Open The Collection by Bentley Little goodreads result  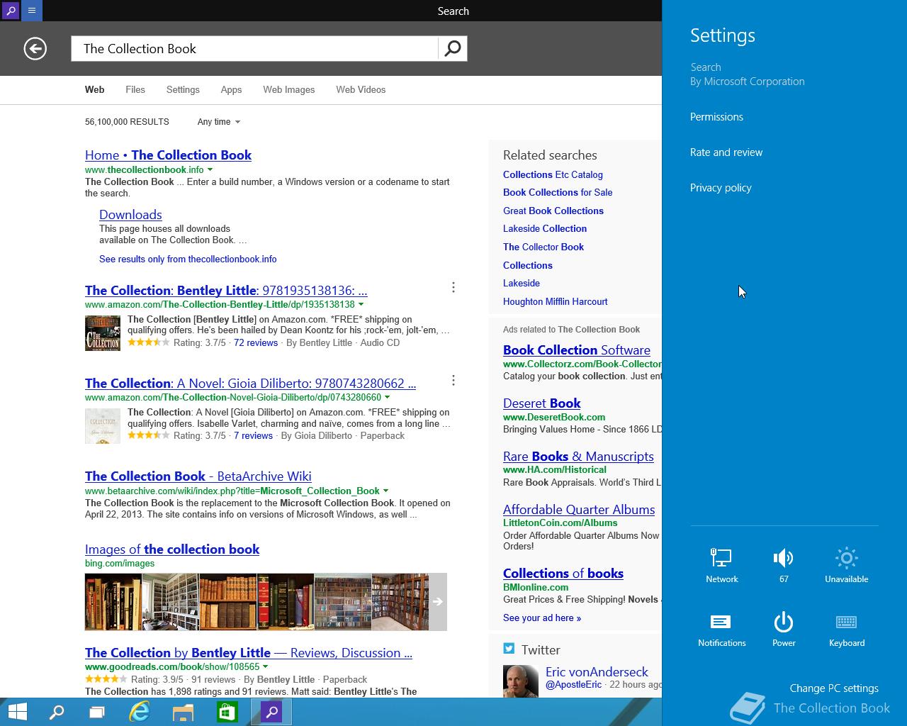(x=249, y=653)
